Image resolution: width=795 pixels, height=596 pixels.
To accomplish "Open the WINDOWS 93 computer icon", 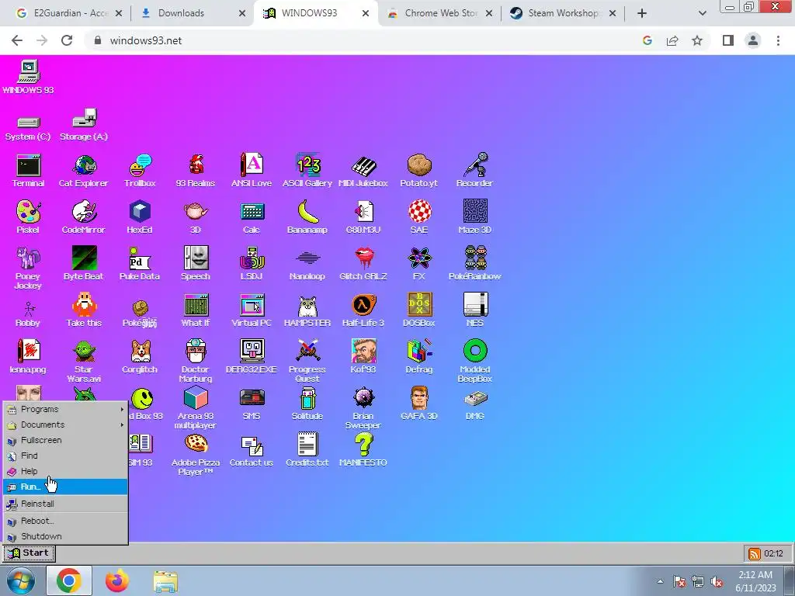I will (x=29, y=77).
